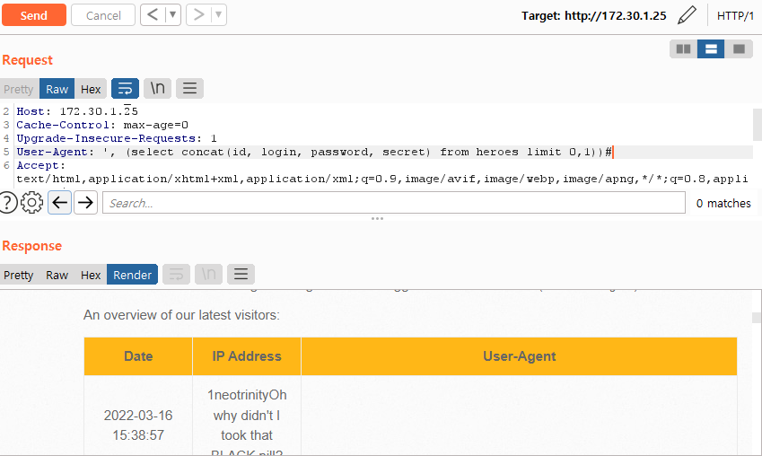
Task: Click the Target: http://172.30.1.25 label
Action: tap(594, 15)
